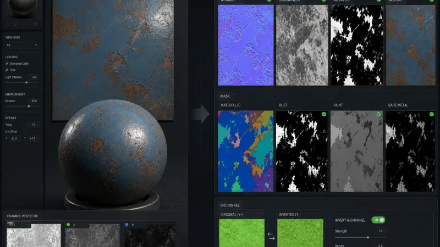
Task: Click the UV Offset Y field
Action: coord(33,138)
